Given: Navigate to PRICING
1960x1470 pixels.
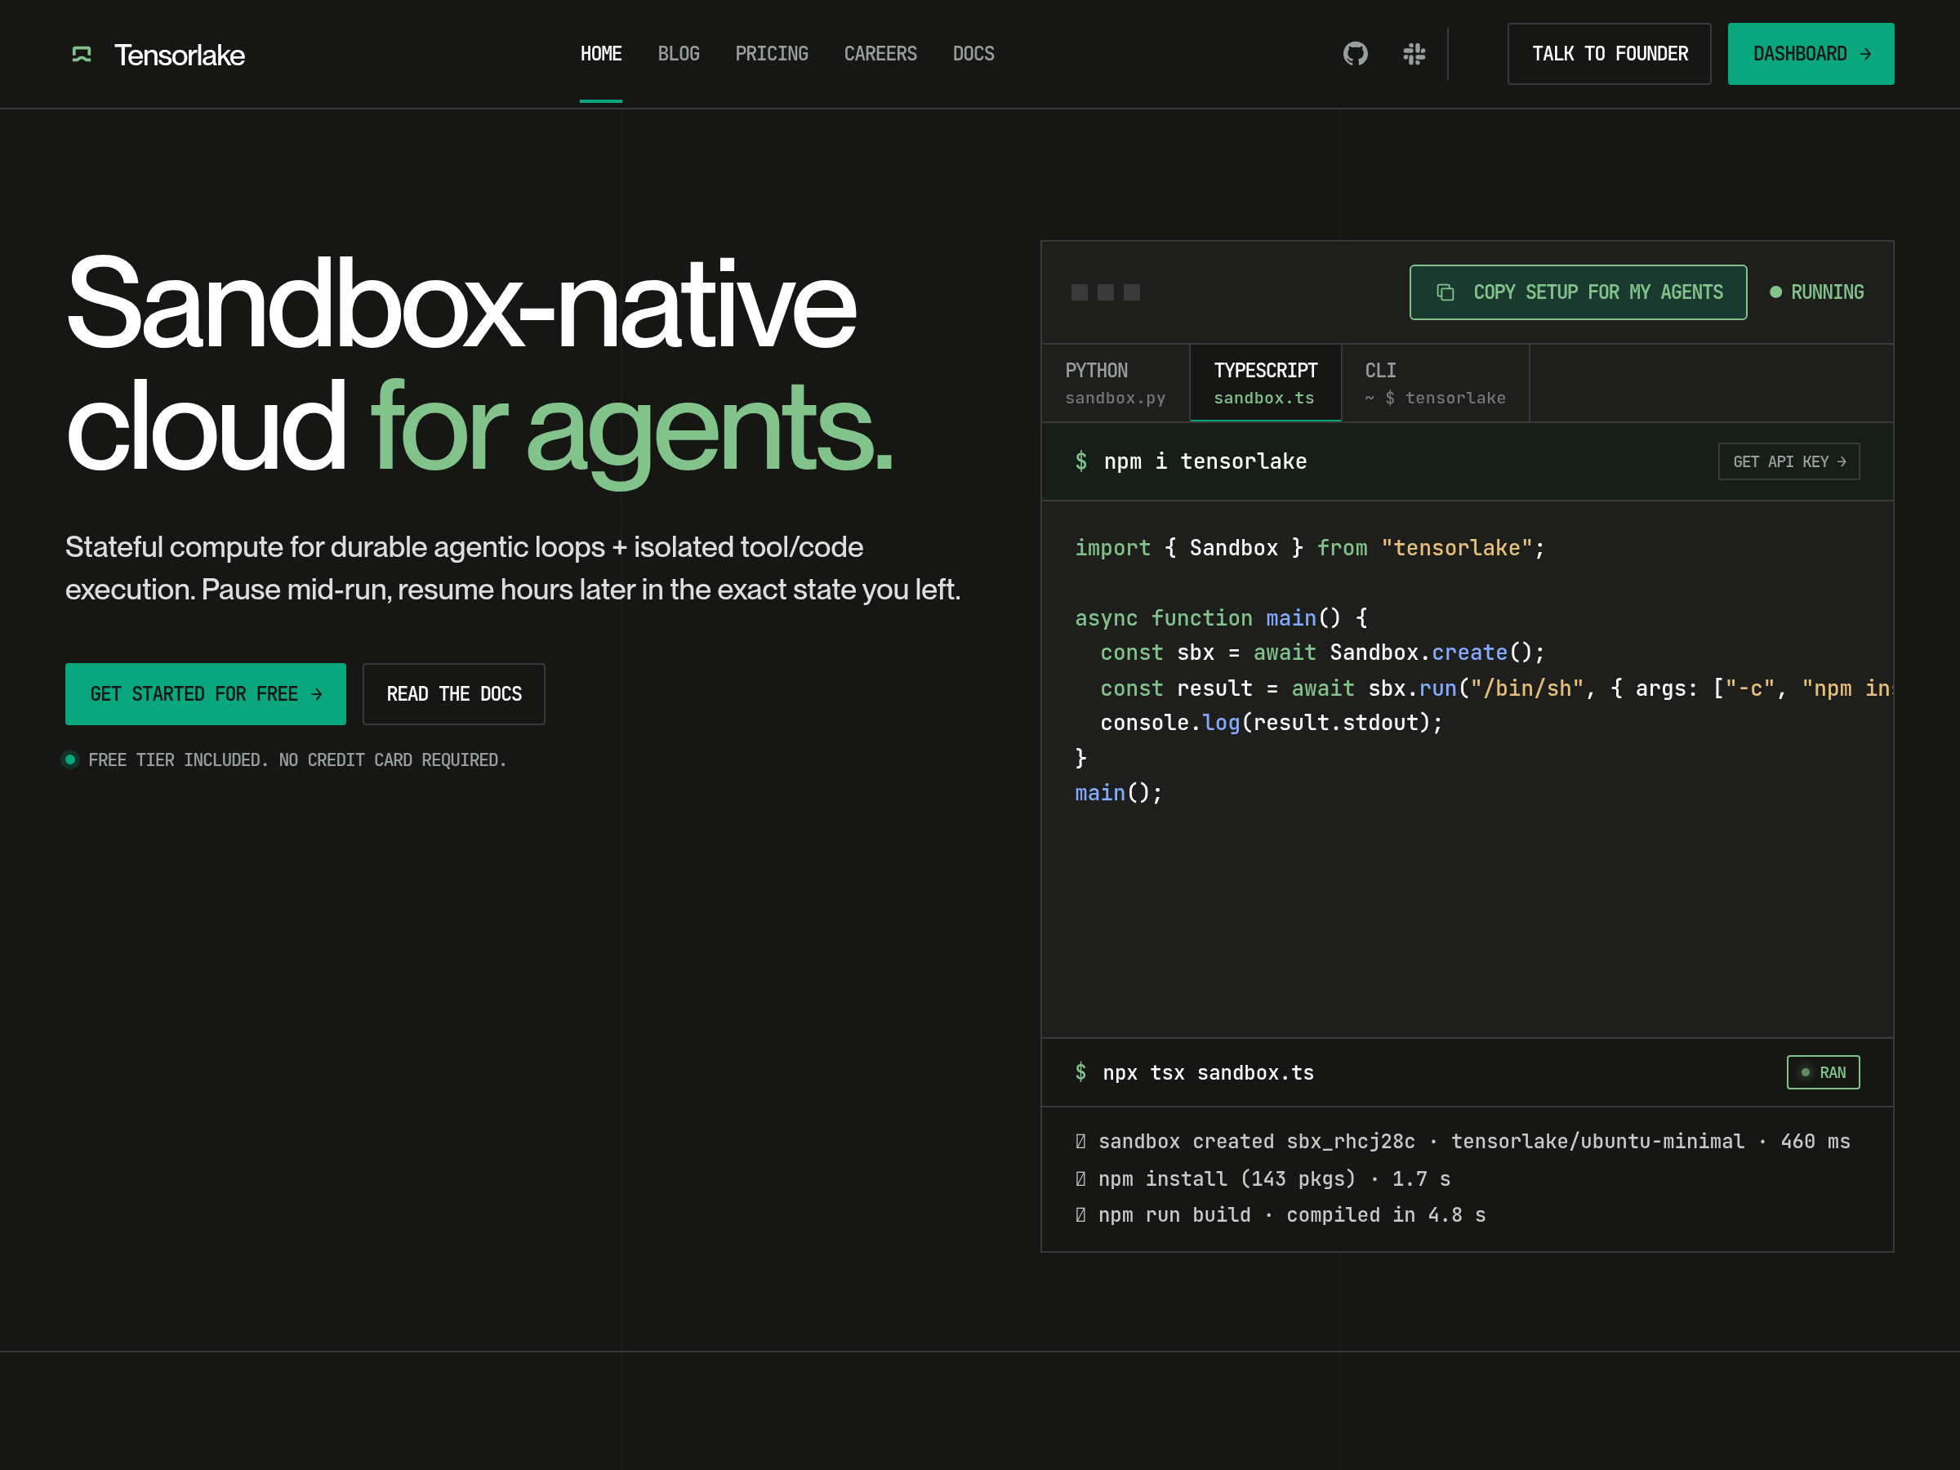Looking at the screenshot, I should (772, 54).
